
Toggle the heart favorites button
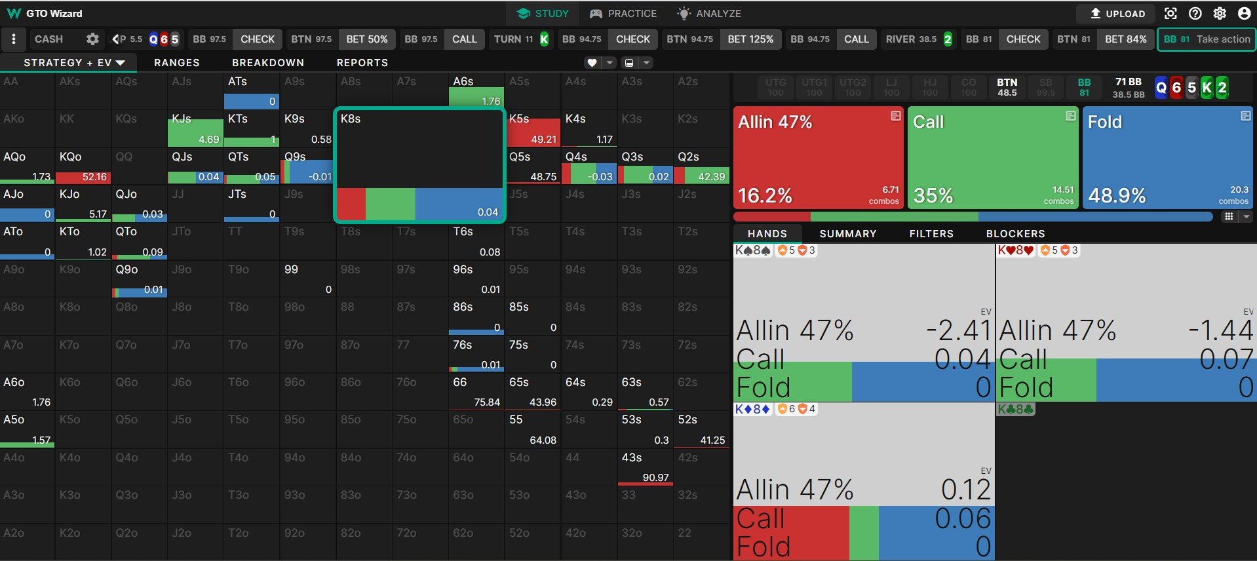click(x=592, y=63)
